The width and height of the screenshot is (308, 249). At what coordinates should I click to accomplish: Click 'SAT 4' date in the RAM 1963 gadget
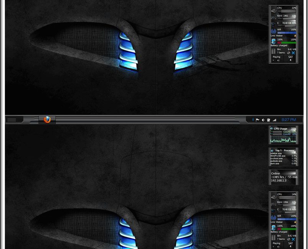tap(290, 58)
